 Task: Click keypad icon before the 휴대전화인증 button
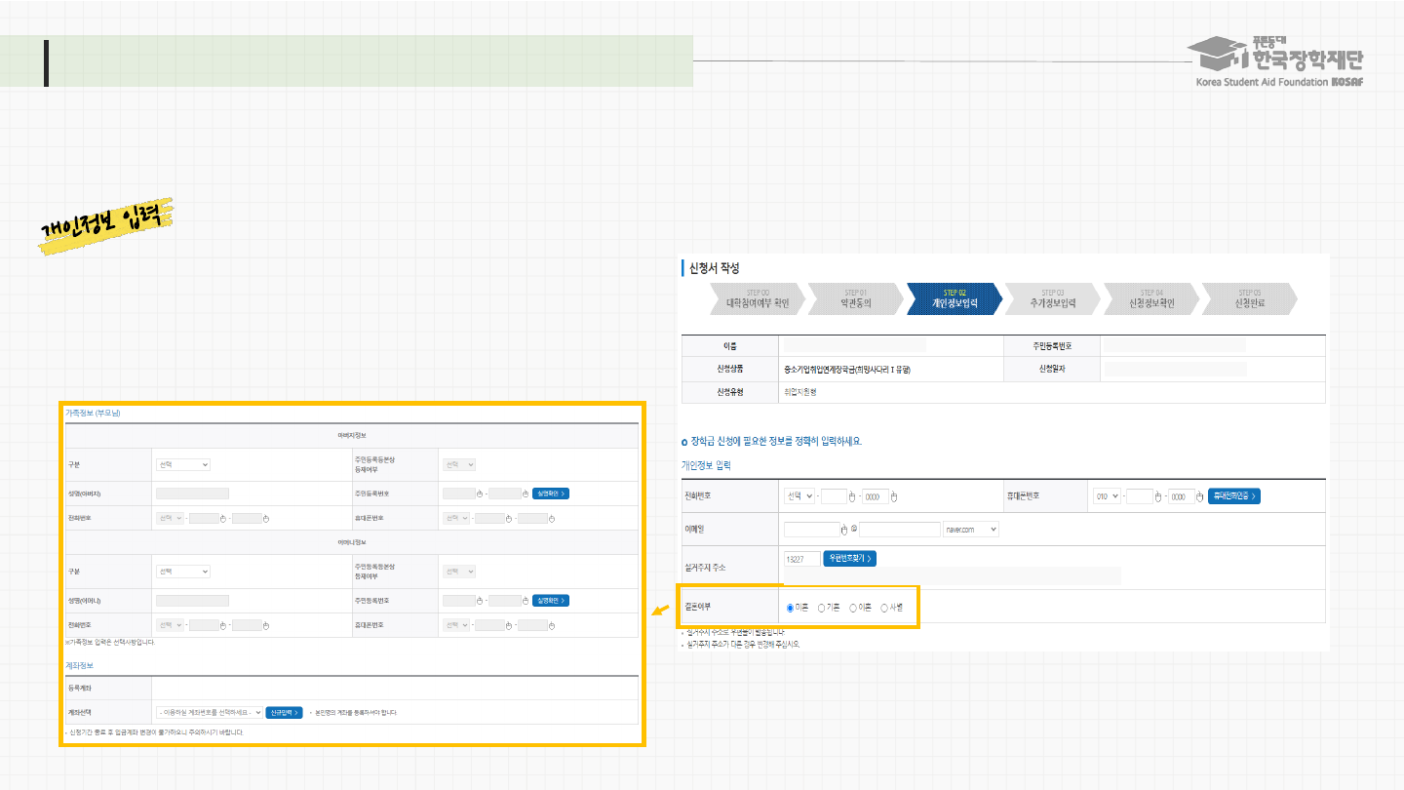[1200, 496]
